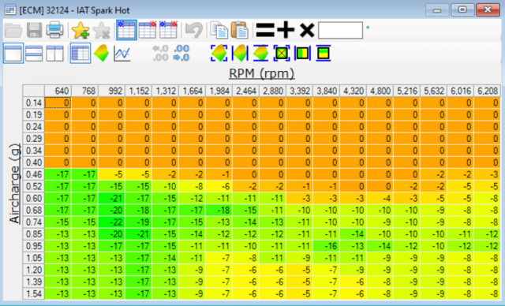Click the equals set-value icon

pos(265,30)
